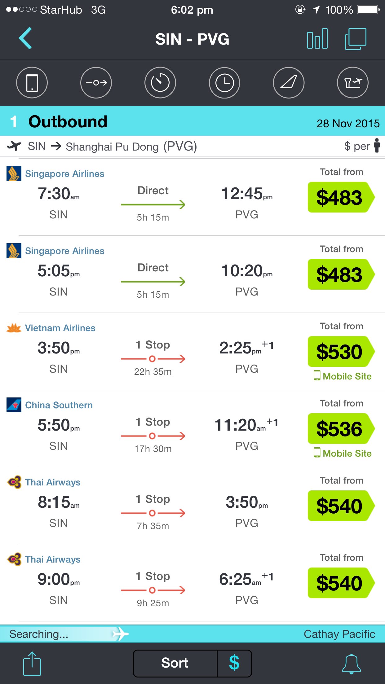Tap the share icon
Viewport: 385px width, 684px height.
coord(32,664)
